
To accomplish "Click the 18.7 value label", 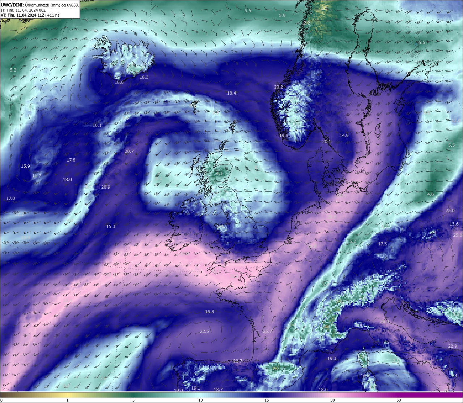I will point(218,390).
